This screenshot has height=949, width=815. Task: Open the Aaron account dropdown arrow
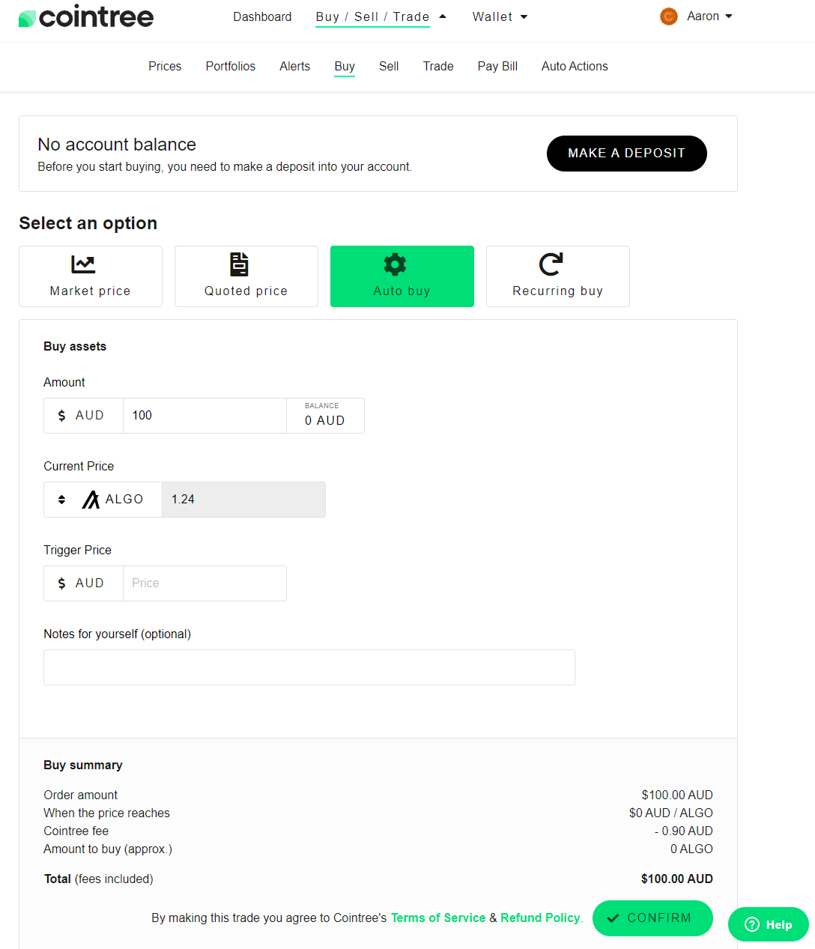click(729, 16)
